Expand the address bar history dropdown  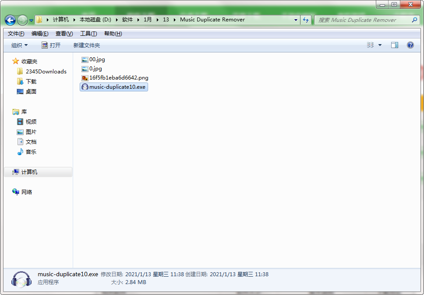(296, 20)
